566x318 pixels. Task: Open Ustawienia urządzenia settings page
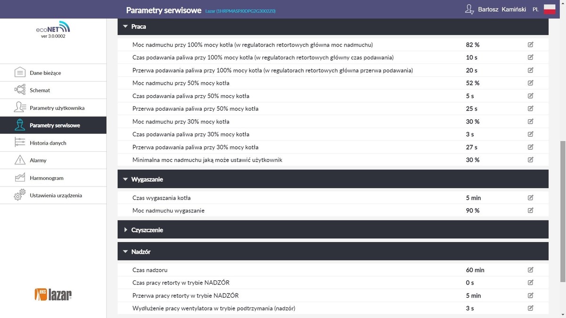(x=56, y=195)
